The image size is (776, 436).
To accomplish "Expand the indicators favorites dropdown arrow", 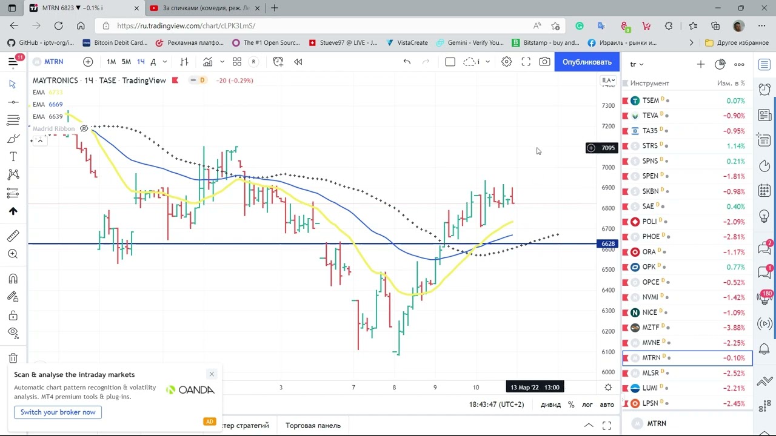I will pos(222,62).
